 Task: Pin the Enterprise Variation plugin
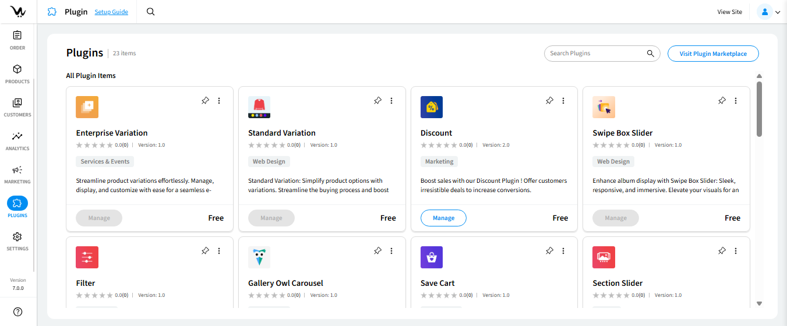pyautogui.click(x=205, y=101)
